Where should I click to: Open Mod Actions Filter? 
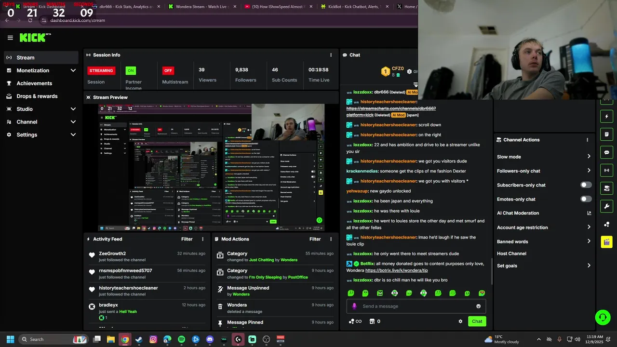coord(315,239)
